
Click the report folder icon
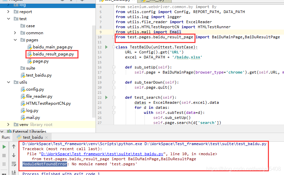point(16,12)
